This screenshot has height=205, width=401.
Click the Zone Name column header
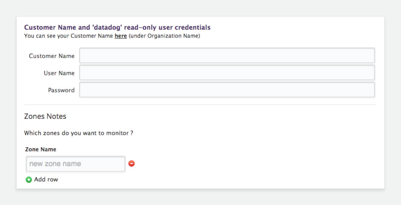point(40,149)
